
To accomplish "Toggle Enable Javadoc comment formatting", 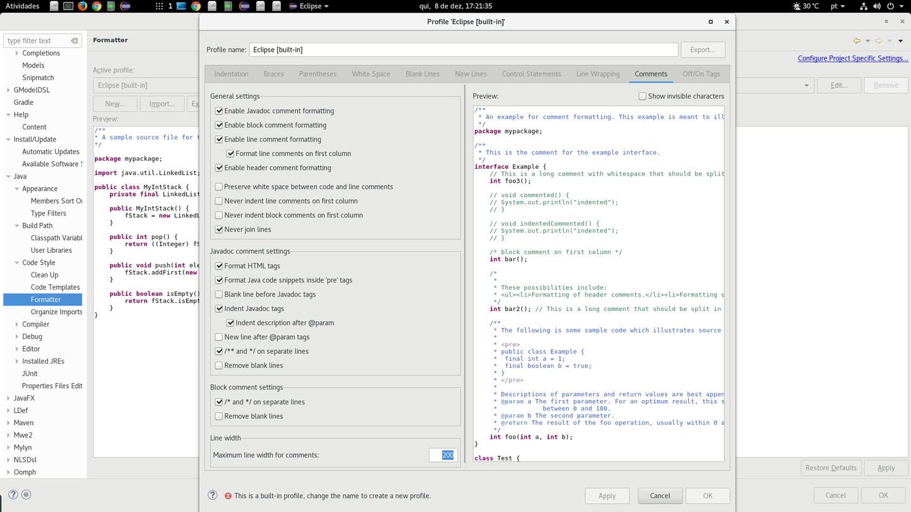I will coord(219,111).
